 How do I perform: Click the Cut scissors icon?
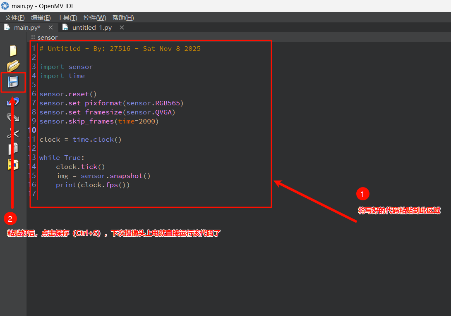point(13,133)
